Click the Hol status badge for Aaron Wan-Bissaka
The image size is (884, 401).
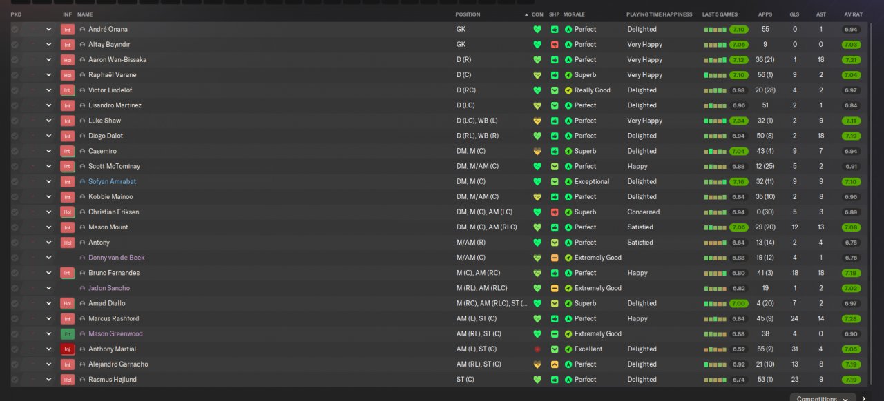[x=68, y=60]
